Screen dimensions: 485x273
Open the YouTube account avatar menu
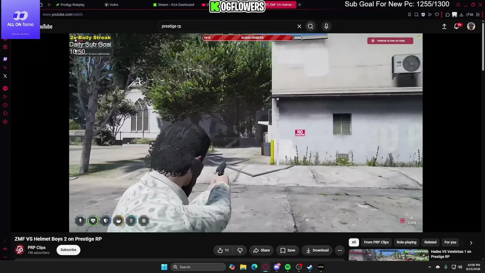pos(471,26)
